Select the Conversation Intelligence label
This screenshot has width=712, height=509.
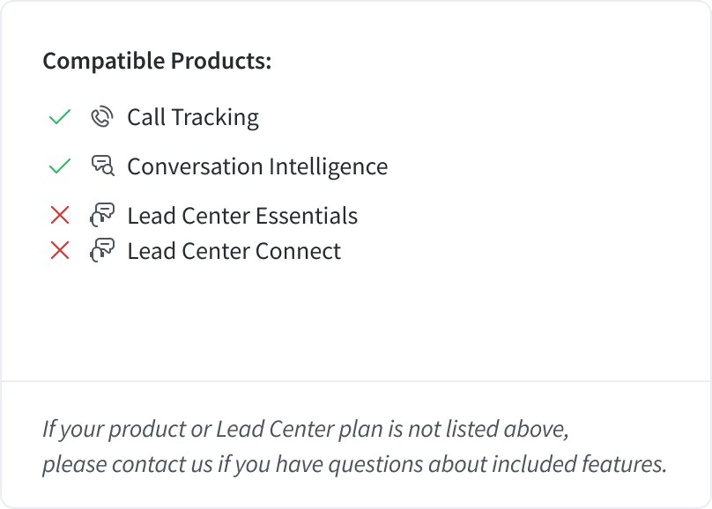pos(257,166)
